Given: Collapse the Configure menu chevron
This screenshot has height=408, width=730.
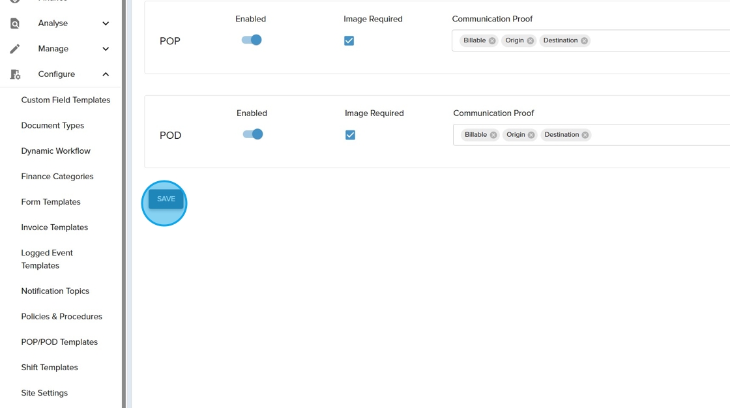Looking at the screenshot, I should click(x=106, y=74).
